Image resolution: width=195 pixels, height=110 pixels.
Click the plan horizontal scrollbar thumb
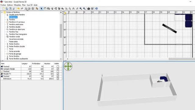182,59
